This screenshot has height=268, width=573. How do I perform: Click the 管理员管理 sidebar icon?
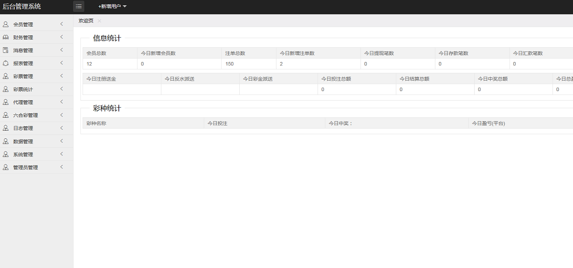pyautogui.click(x=6, y=167)
